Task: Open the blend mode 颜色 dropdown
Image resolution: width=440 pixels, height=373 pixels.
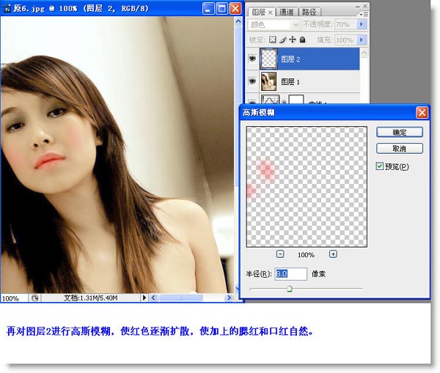Action: 274,25
